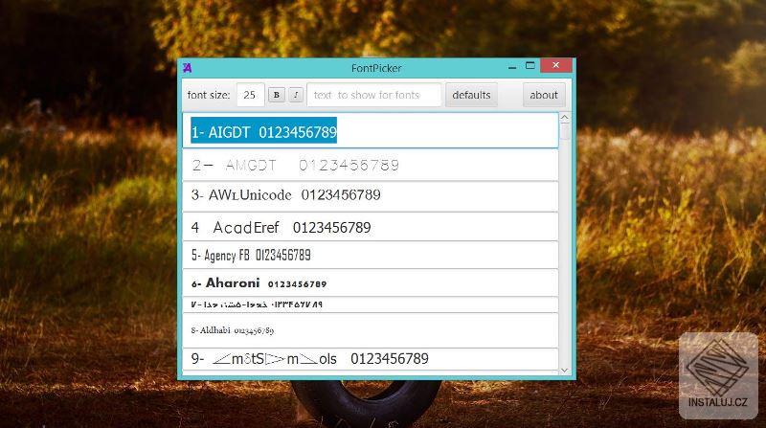Select the '4 AcadEref' font row
This screenshot has height=428, width=766.
[x=371, y=227]
